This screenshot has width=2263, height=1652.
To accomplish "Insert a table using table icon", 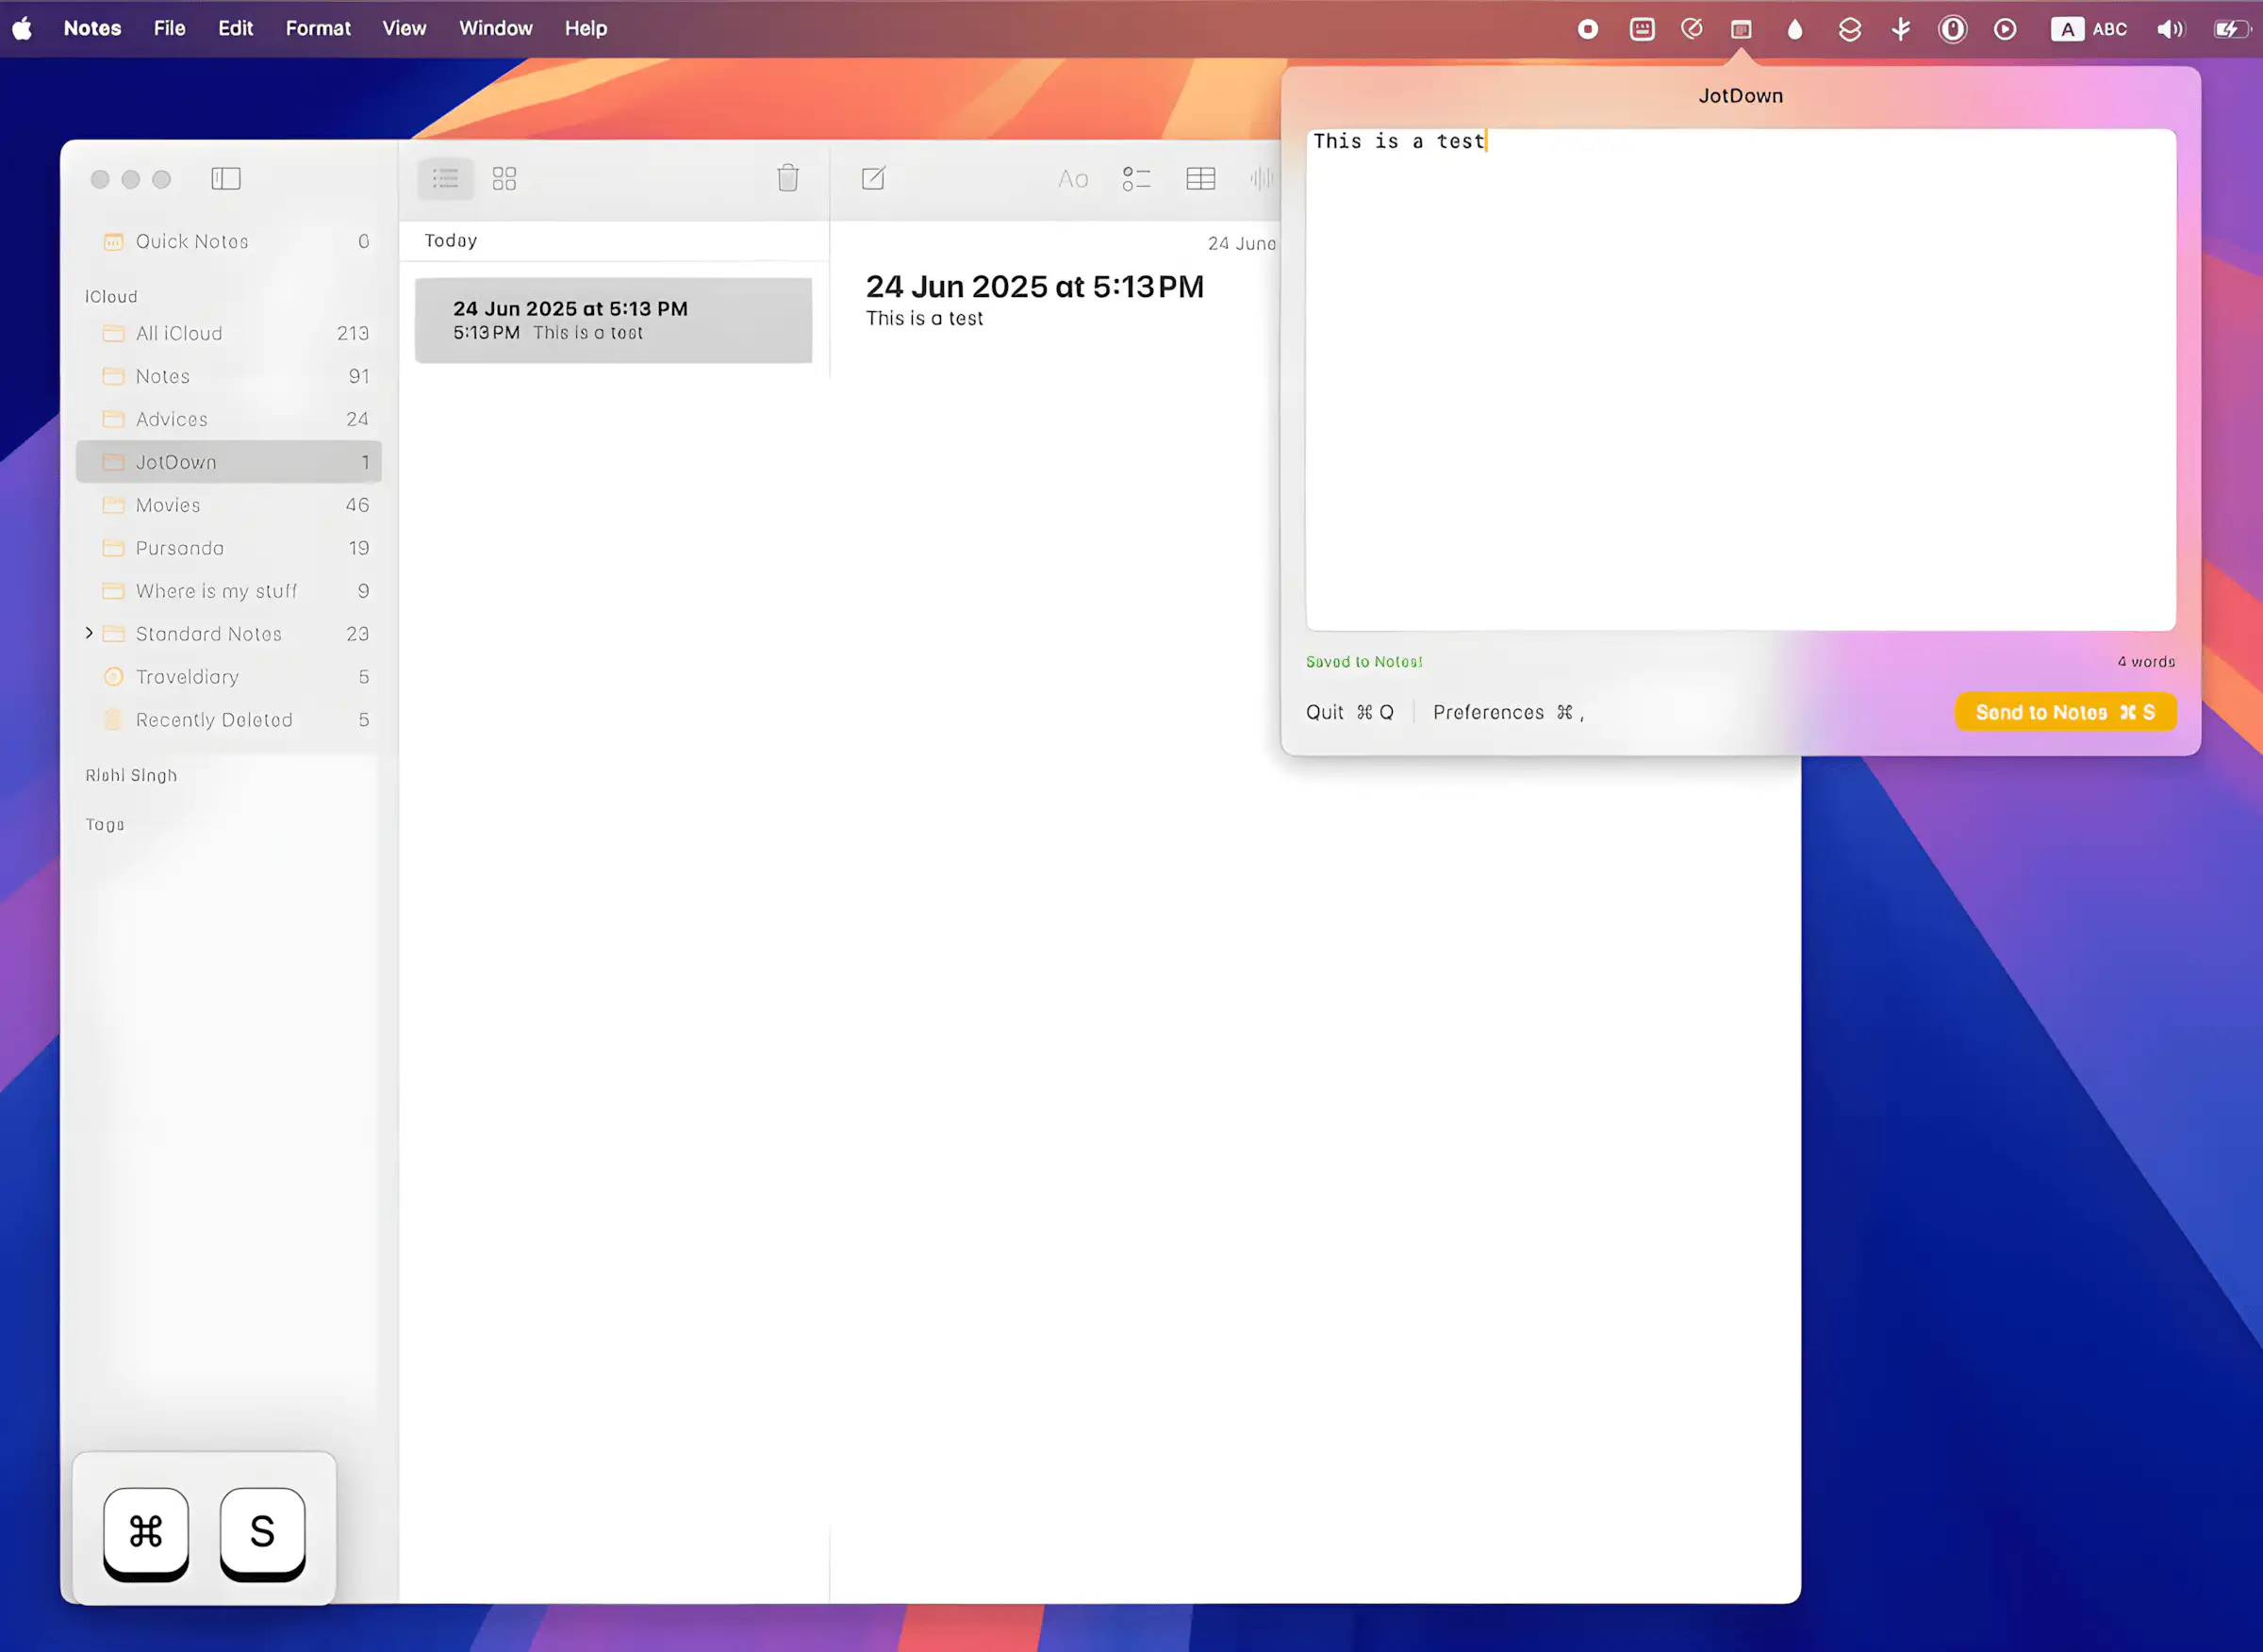I will point(1200,179).
